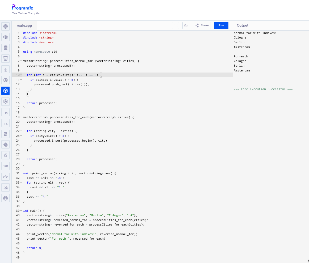Image resolution: width=309 pixels, height=263 pixels.
Task: Fold the for-each loop at line 22
Action: coord(21,131)
